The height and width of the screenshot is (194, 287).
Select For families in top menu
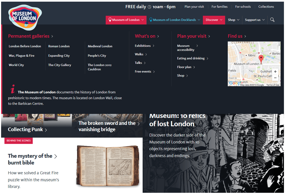219,7
